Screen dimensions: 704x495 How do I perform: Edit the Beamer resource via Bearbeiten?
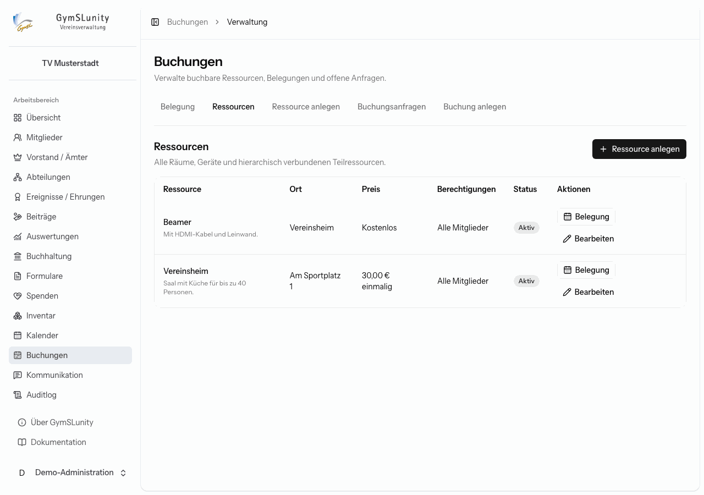pyautogui.click(x=588, y=239)
